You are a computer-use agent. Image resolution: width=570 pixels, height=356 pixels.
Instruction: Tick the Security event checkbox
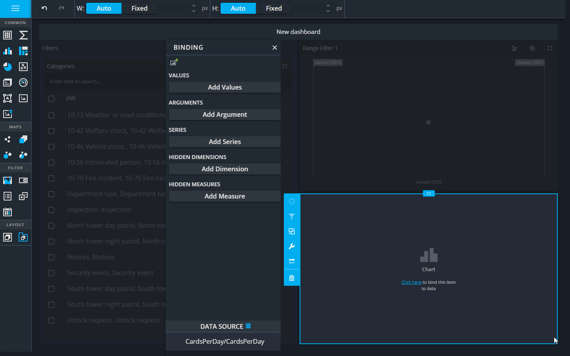[51, 273]
